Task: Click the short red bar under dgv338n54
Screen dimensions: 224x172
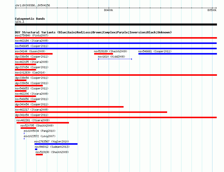Action: 21,80
